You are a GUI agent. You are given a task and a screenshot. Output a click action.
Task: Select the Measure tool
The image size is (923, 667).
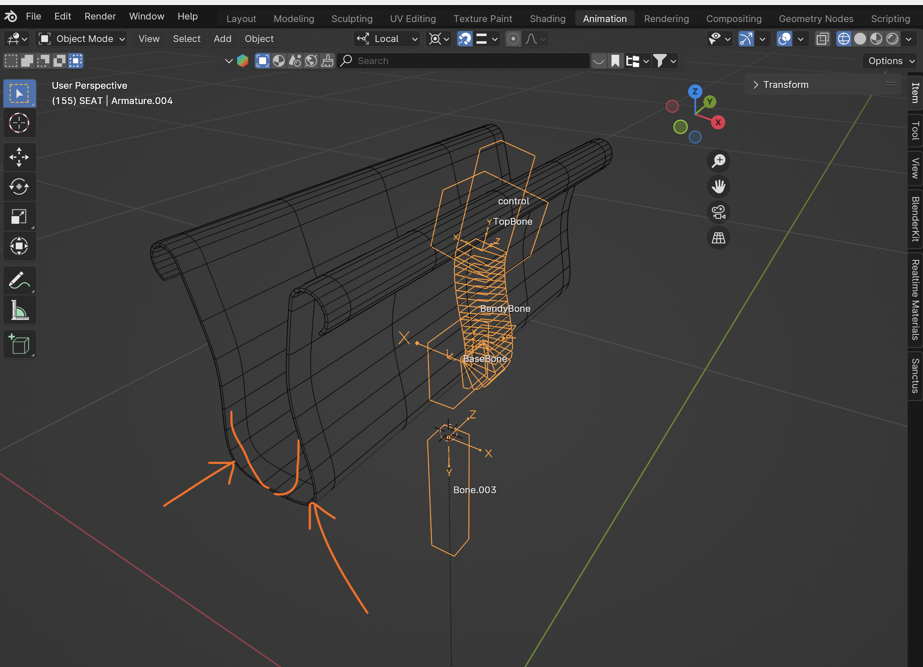(20, 310)
